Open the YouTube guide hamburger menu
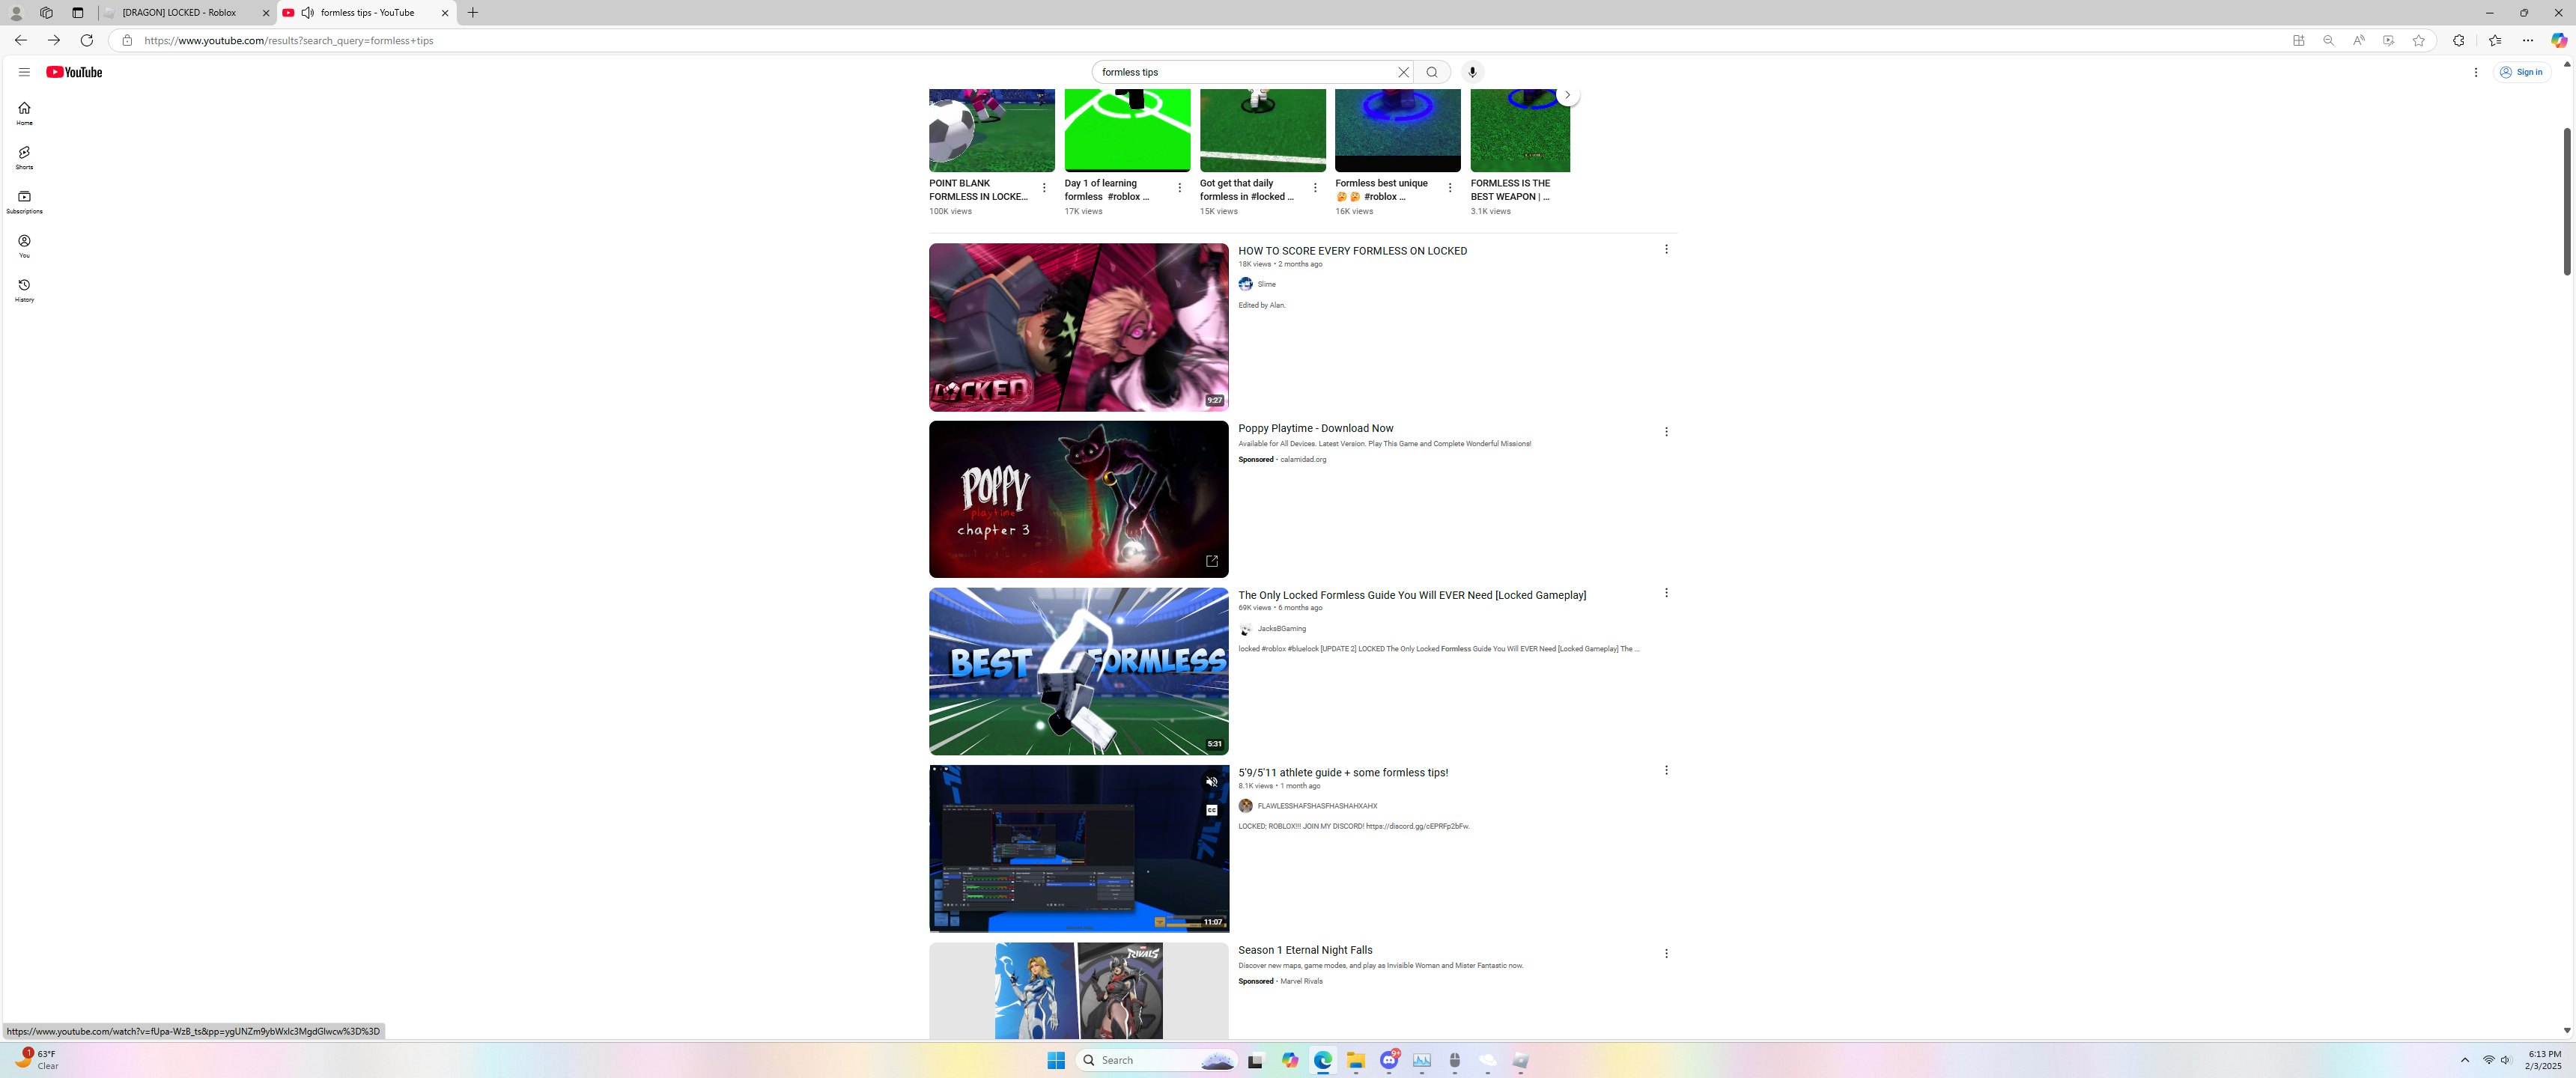Screen dimensions: 2576x1078 (24, 72)
